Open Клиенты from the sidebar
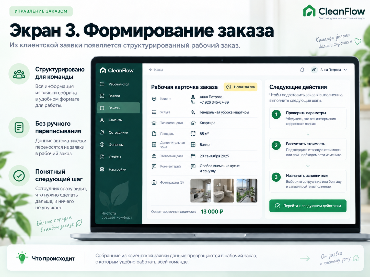This screenshot has width=370, height=277. pos(118,120)
